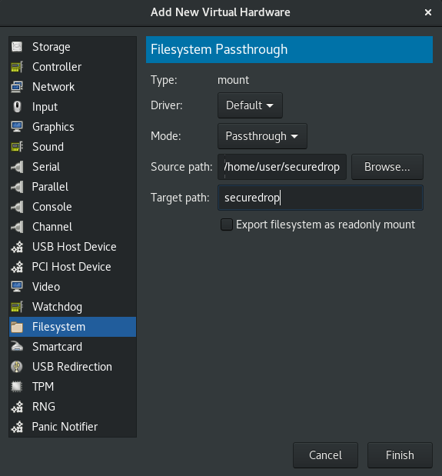Screen dimensions: 442x476
Task: Click the Storage disk icon
Action: [17, 47]
